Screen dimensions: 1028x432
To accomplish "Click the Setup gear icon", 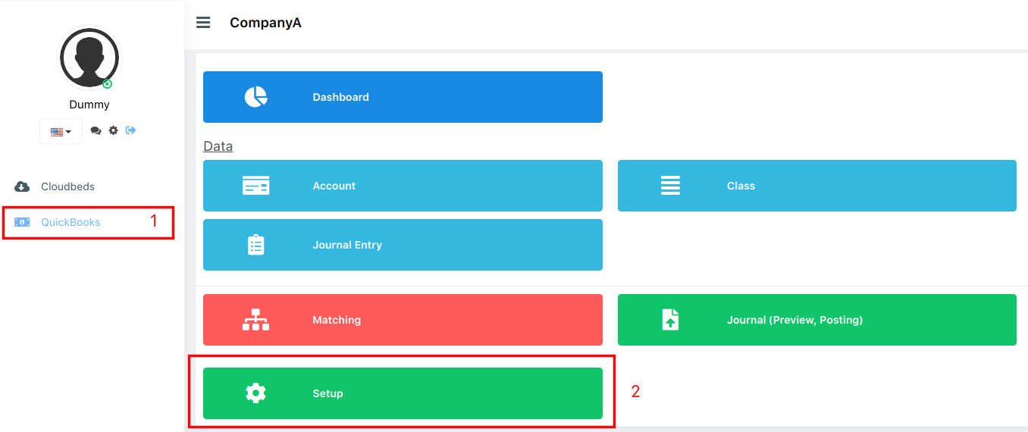I will coord(256,393).
